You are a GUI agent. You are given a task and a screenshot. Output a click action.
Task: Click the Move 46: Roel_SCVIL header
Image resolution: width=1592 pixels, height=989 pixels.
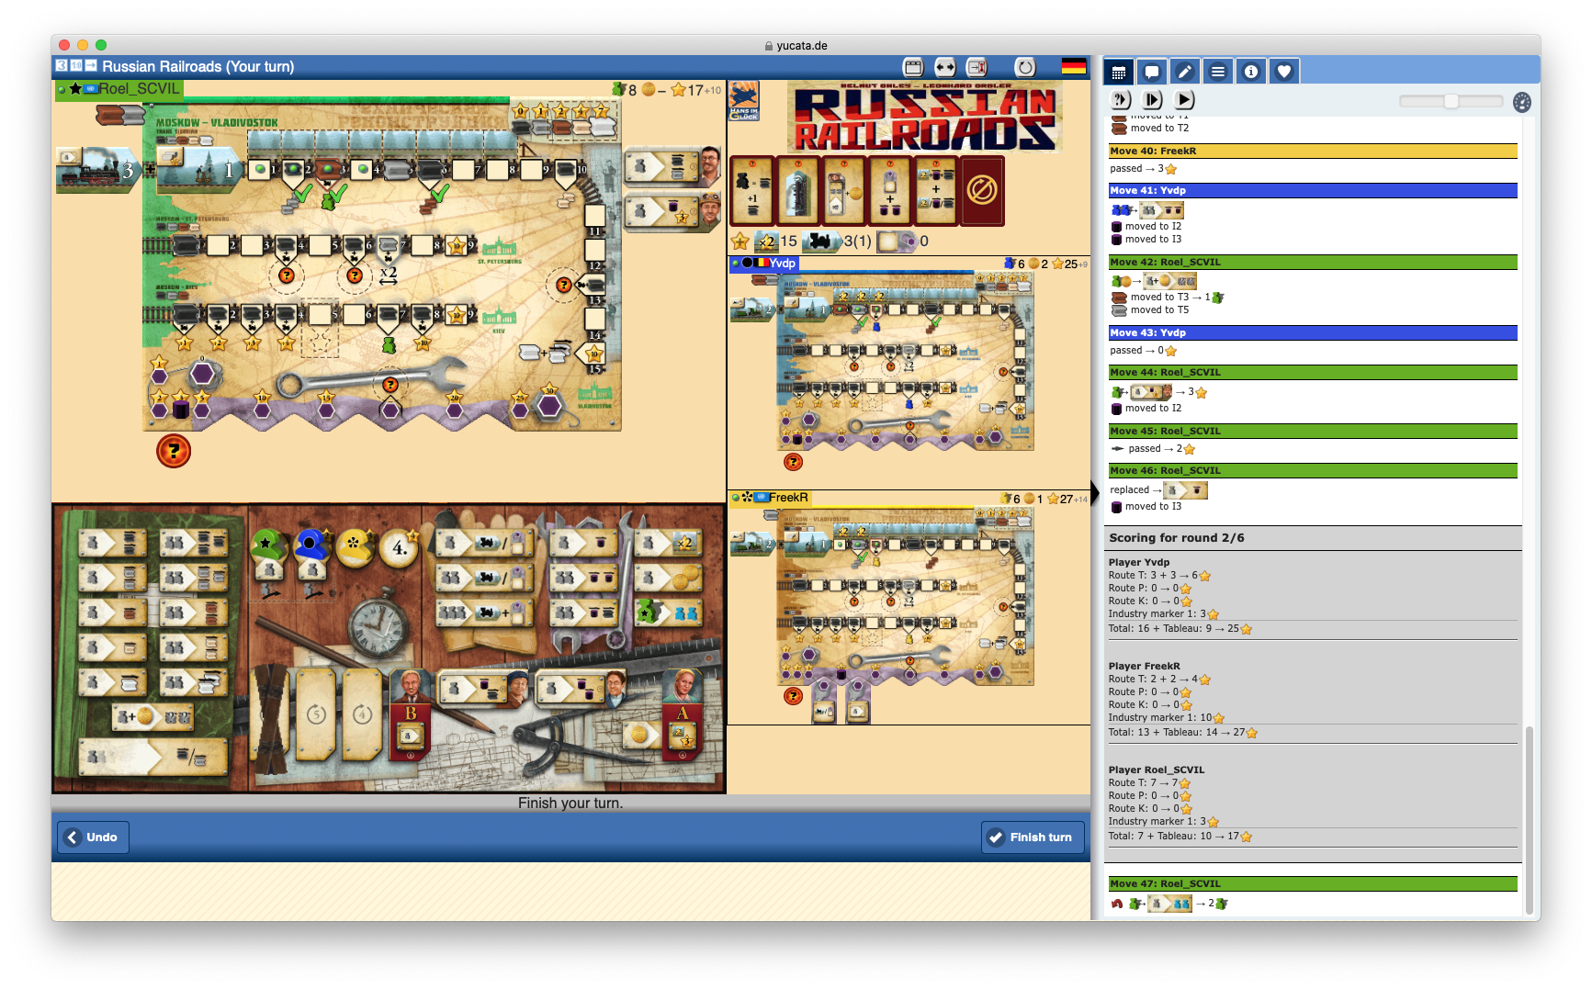coord(1313,471)
